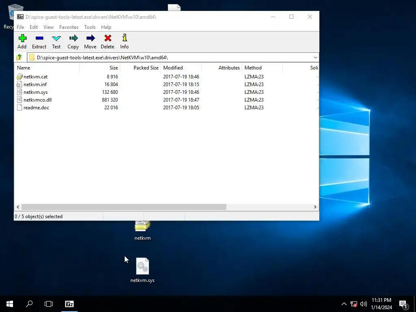Open the Tools menu
The image size is (416, 312).
pyautogui.click(x=90, y=27)
